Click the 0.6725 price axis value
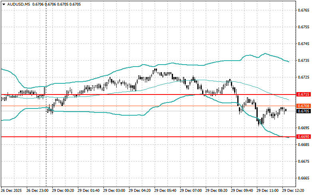312x195 pixels. pyautogui.click(x=304, y=77)
